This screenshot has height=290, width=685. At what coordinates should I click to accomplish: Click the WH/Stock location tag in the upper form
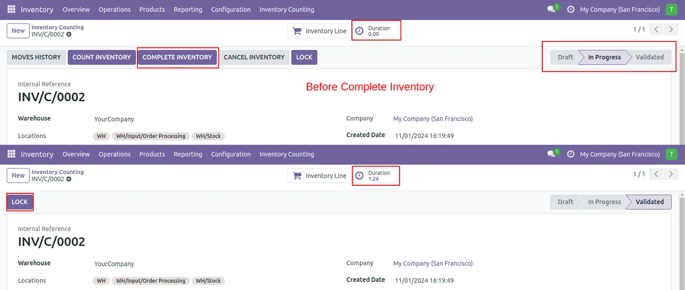pos(208,136)
